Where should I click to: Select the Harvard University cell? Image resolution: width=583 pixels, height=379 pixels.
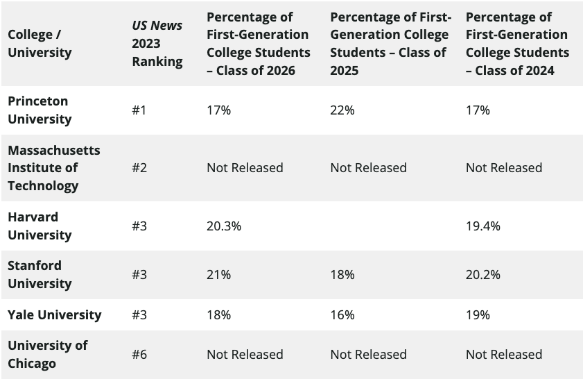point(40,226)
